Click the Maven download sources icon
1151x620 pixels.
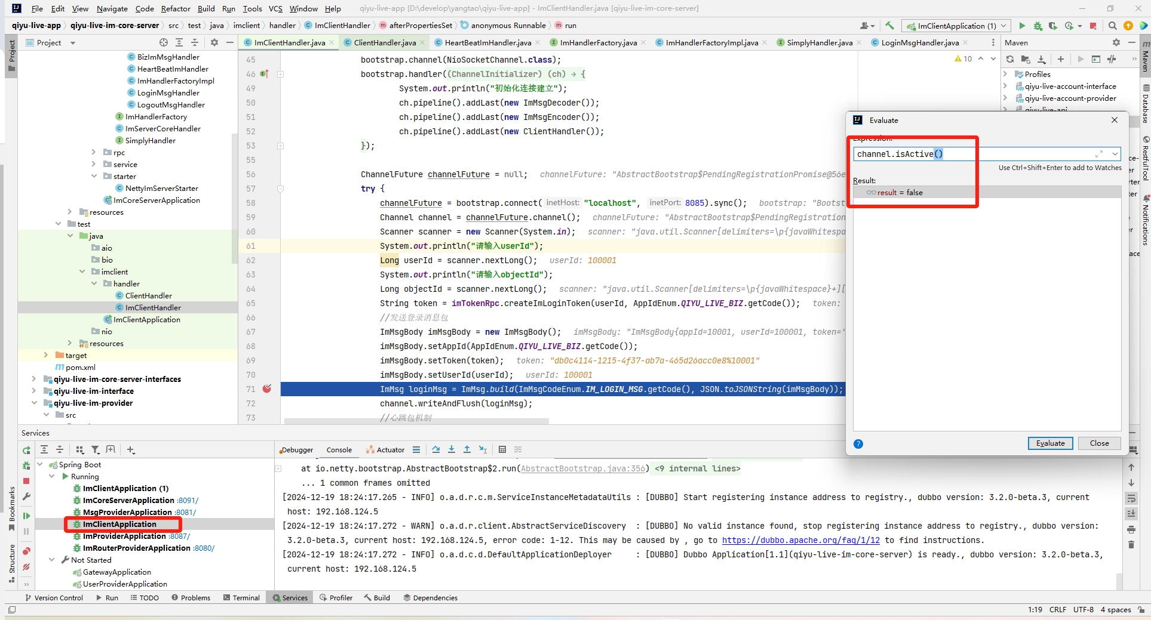(x=1042, y=59)
